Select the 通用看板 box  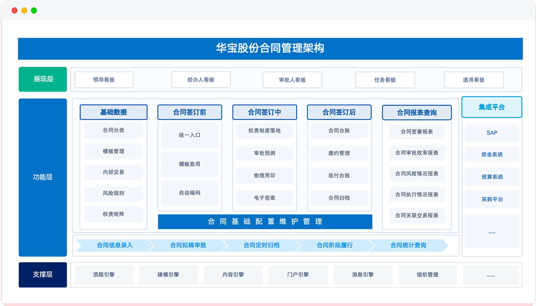(474, 80)
